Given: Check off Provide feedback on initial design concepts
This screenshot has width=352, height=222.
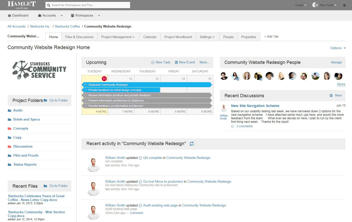Looking at the screenshot, I should 85,90.
